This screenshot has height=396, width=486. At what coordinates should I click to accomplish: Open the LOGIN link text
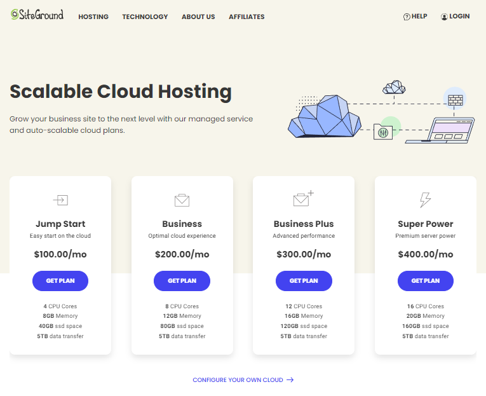click(x=459, y=16)
